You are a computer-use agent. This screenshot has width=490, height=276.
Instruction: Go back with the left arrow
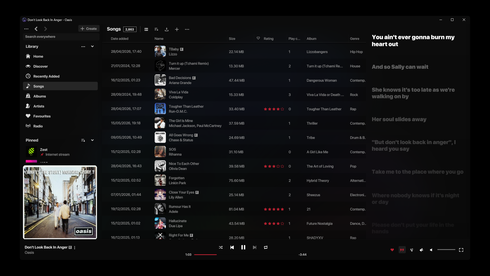coord(36,29)
